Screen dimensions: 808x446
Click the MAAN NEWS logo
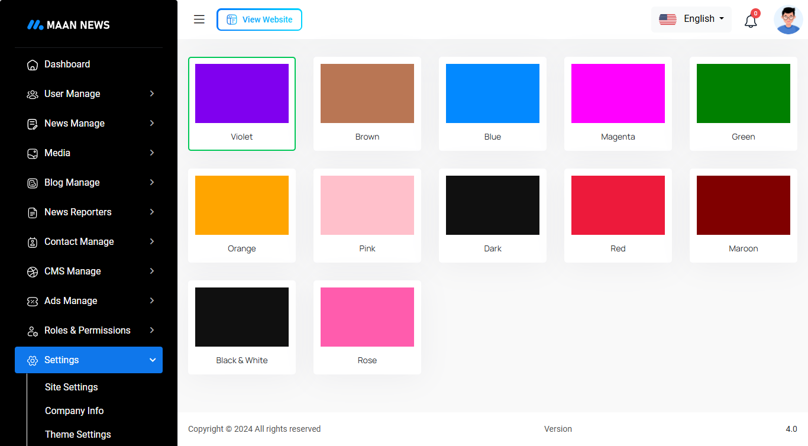[69, 25]
